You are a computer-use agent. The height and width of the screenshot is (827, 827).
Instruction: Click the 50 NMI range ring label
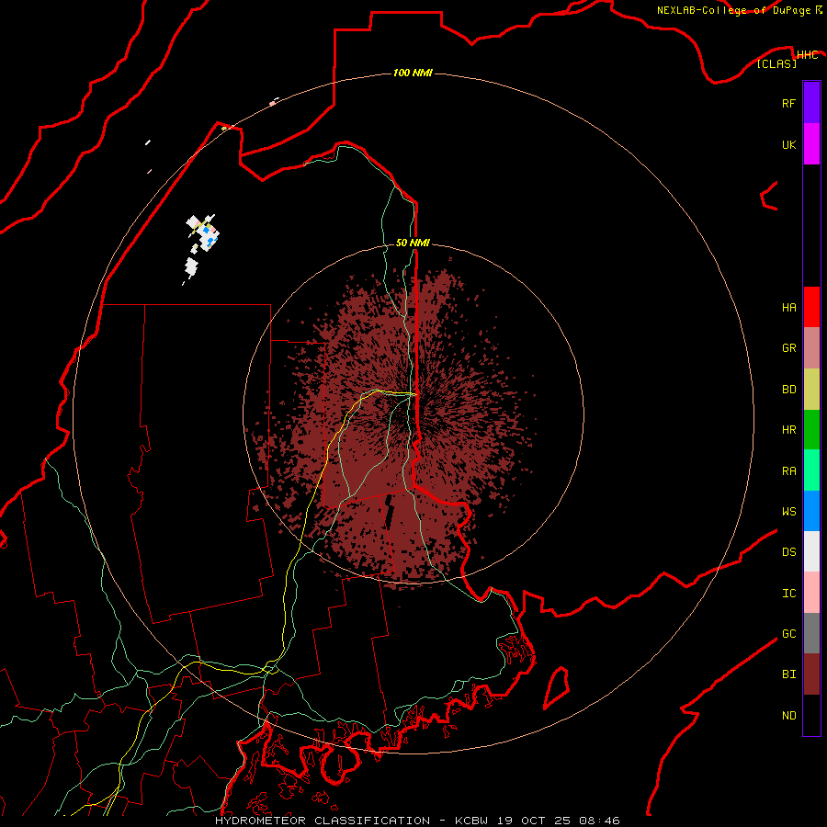[x=413, y=243]
